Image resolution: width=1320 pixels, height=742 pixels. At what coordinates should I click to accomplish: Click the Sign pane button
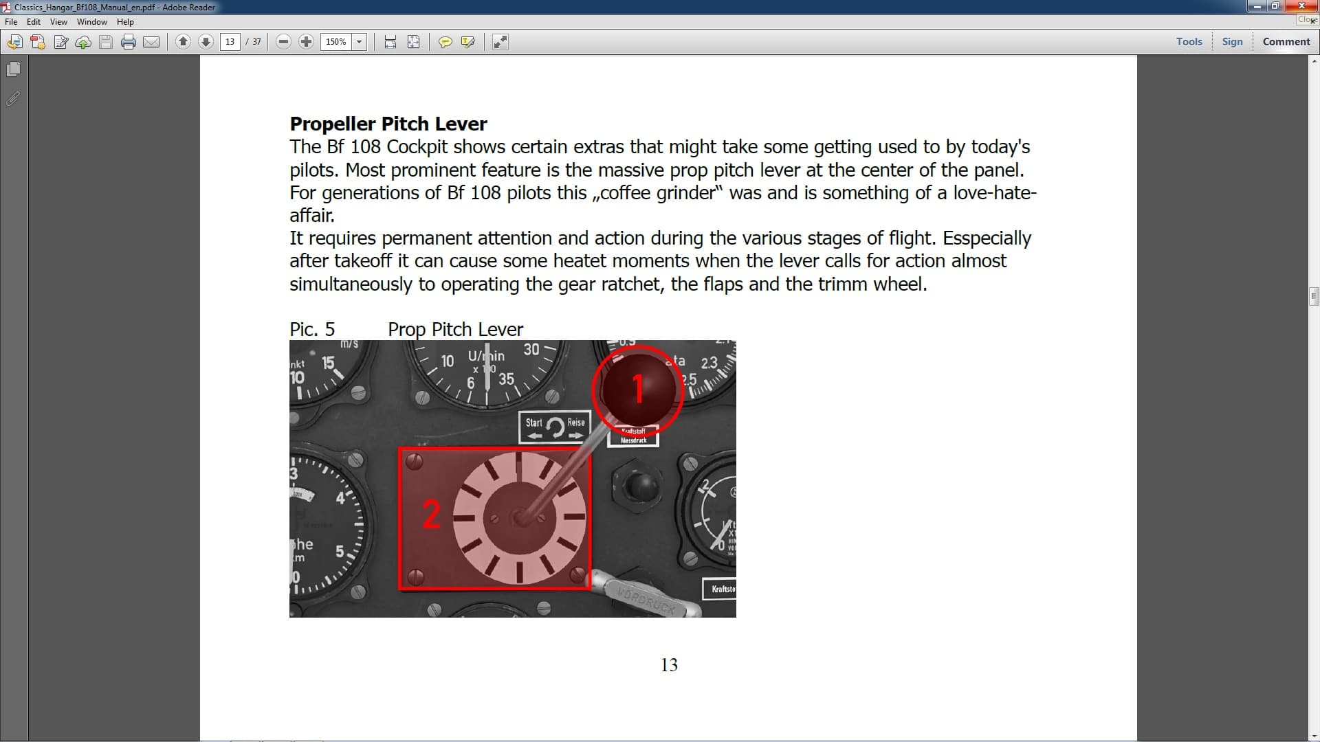coord(1232,41)
